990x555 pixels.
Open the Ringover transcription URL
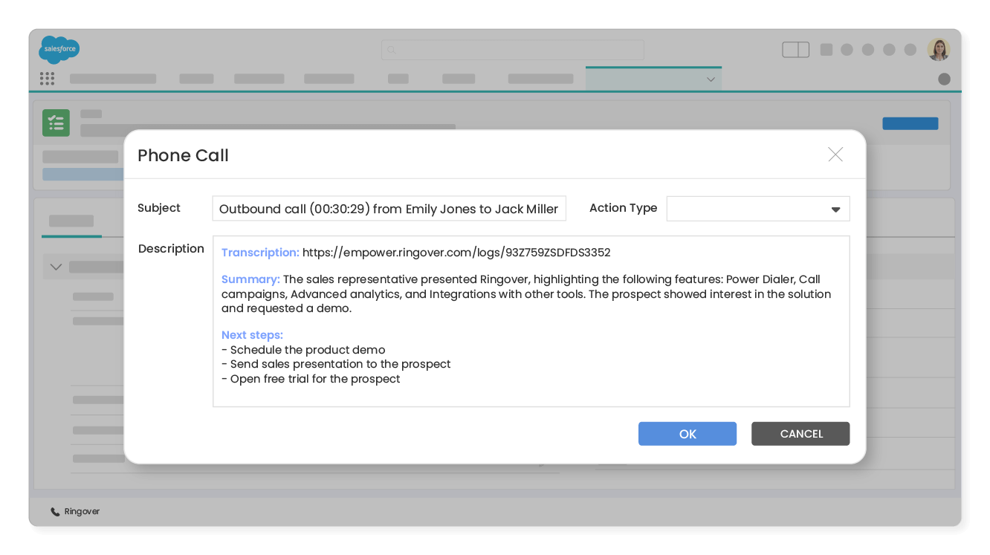point(456,253)
